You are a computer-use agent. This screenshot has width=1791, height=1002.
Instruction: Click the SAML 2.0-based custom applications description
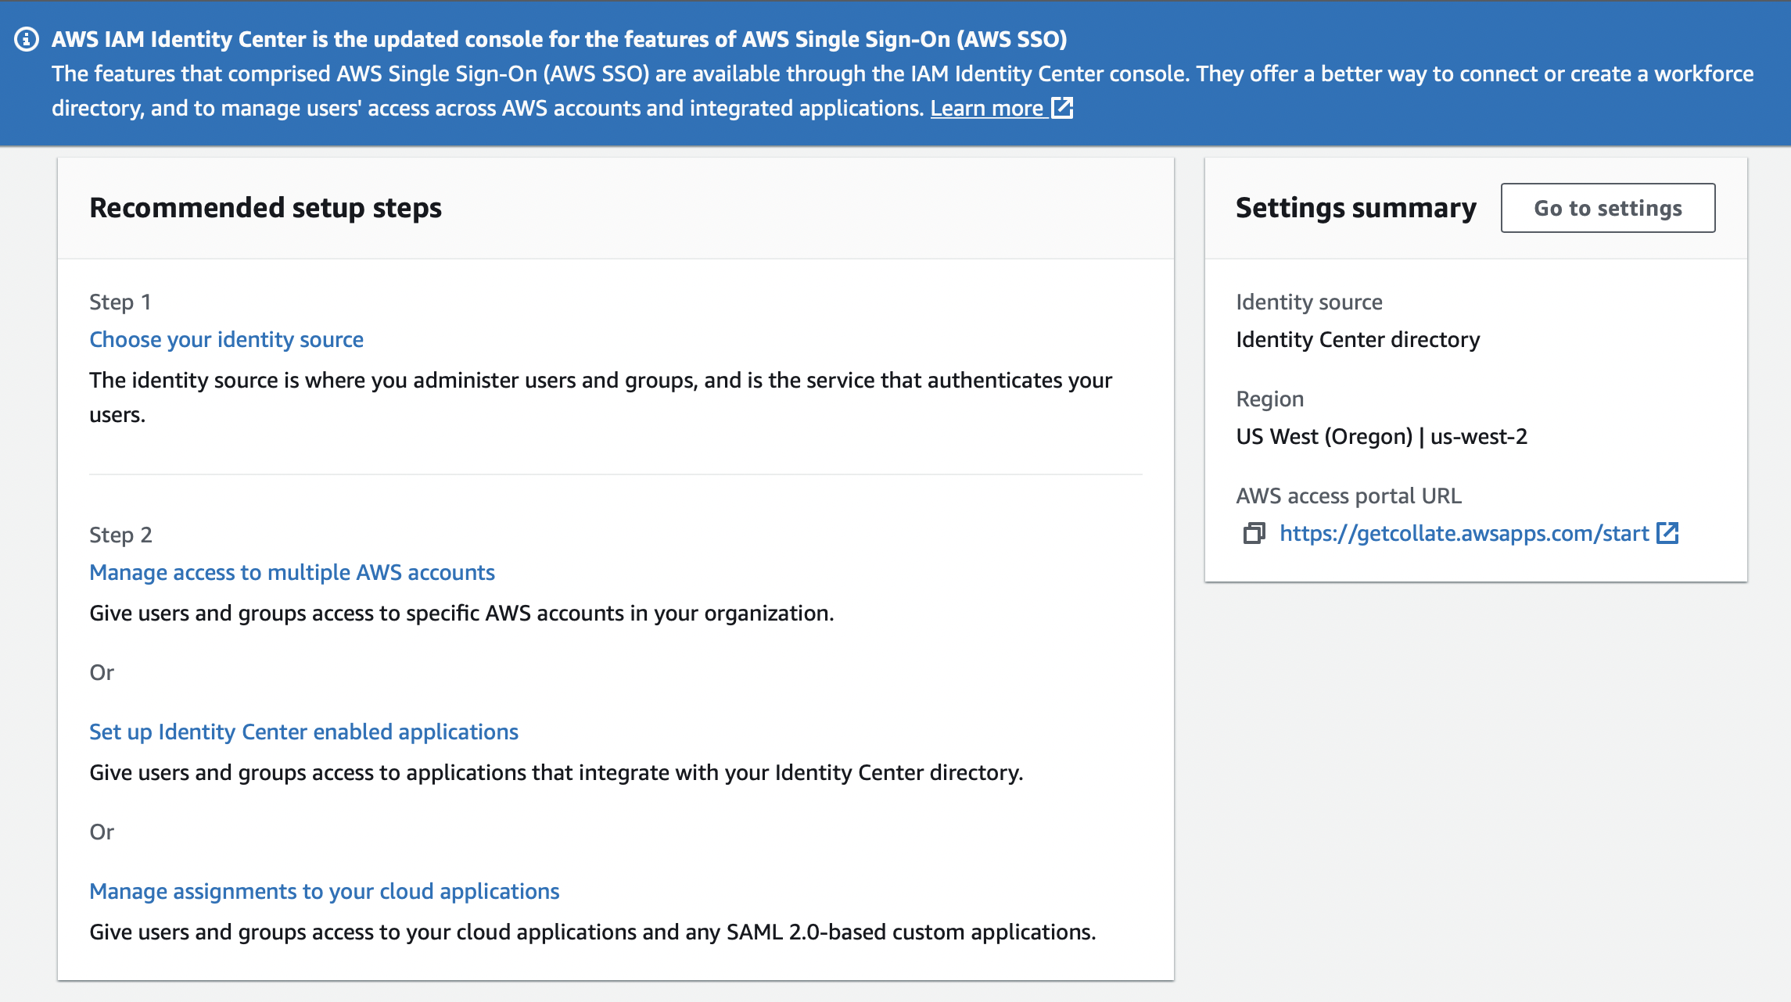[x=592, y=932]
